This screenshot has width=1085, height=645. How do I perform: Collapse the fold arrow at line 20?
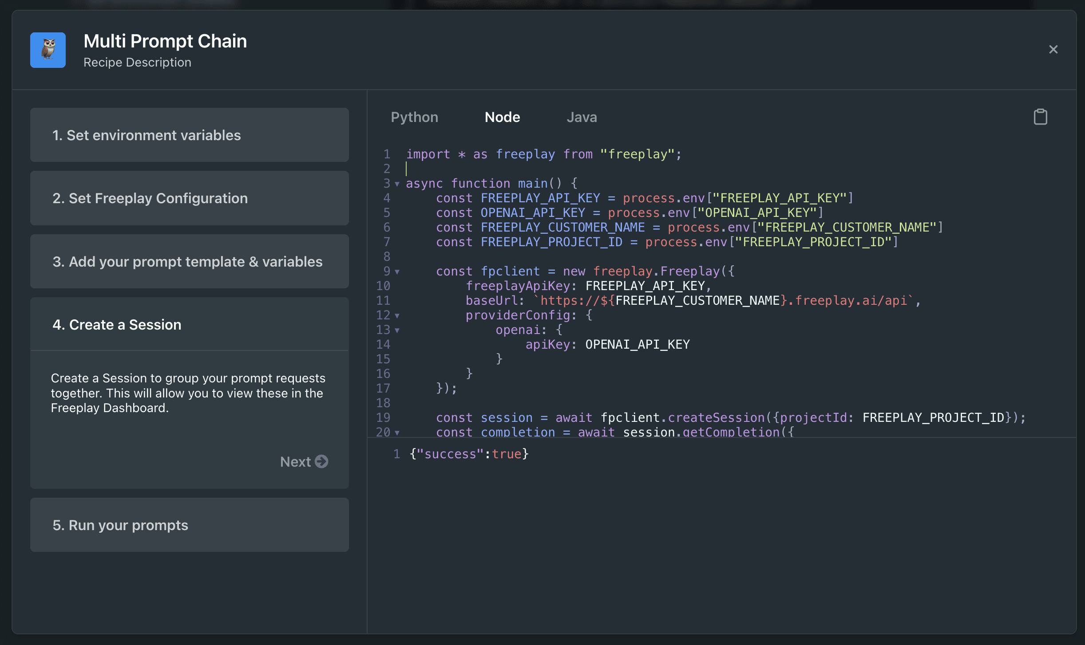coord(397,433)
